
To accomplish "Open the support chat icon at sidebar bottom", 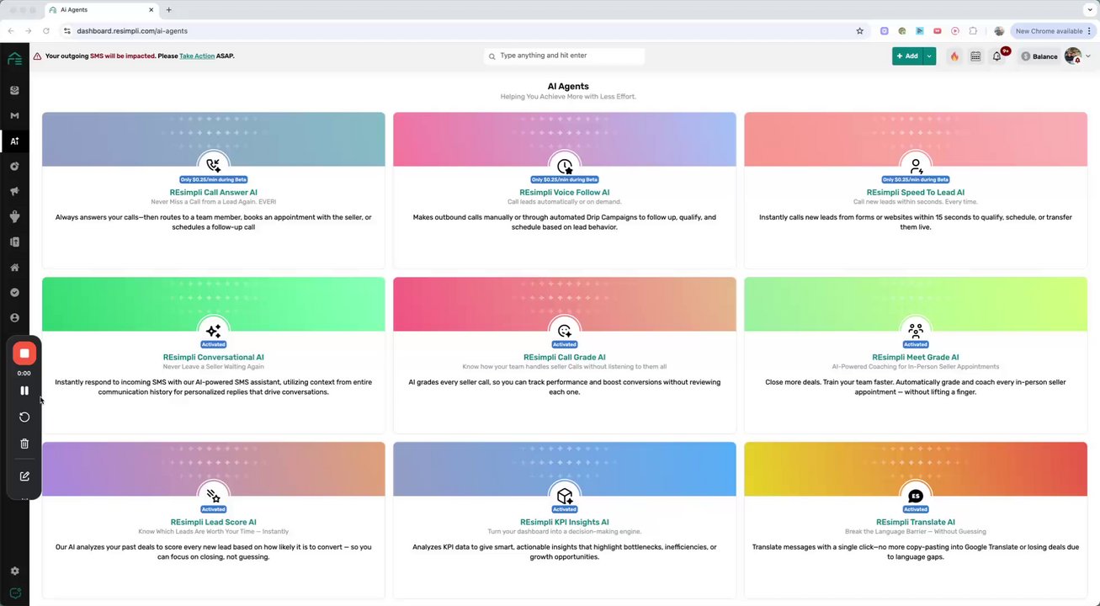I will click(14, 593).
